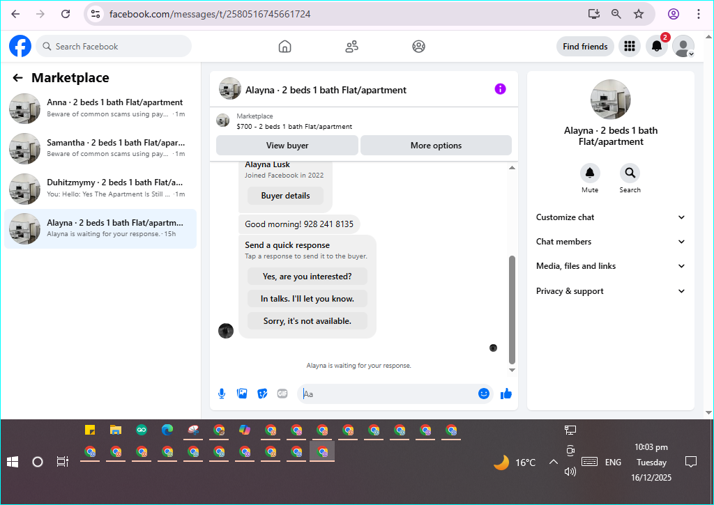The width and height of the screenshot is (714, 505).
Task: Expand Privacy & support section
Action: pyautogui.click(x=610, y=291)
